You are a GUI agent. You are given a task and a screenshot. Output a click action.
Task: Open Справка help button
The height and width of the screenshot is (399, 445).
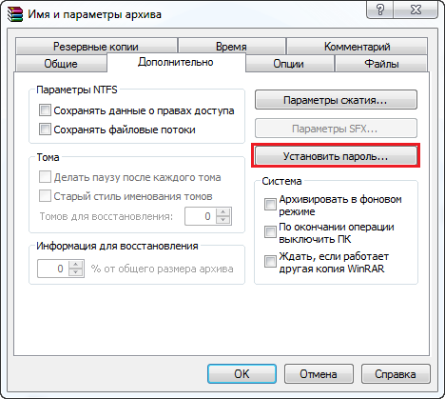pyautogui.click(x=396, y=374)
